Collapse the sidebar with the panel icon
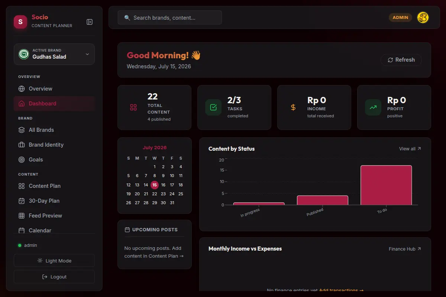 tap(90, 22)
